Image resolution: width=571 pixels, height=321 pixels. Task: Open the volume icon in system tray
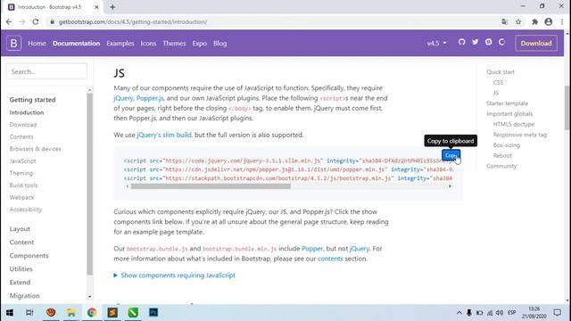point(500,313)
